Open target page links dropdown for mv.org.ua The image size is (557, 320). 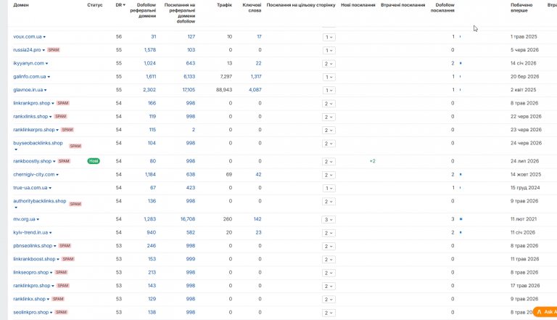pyautogui.click(x=329, y=219)
